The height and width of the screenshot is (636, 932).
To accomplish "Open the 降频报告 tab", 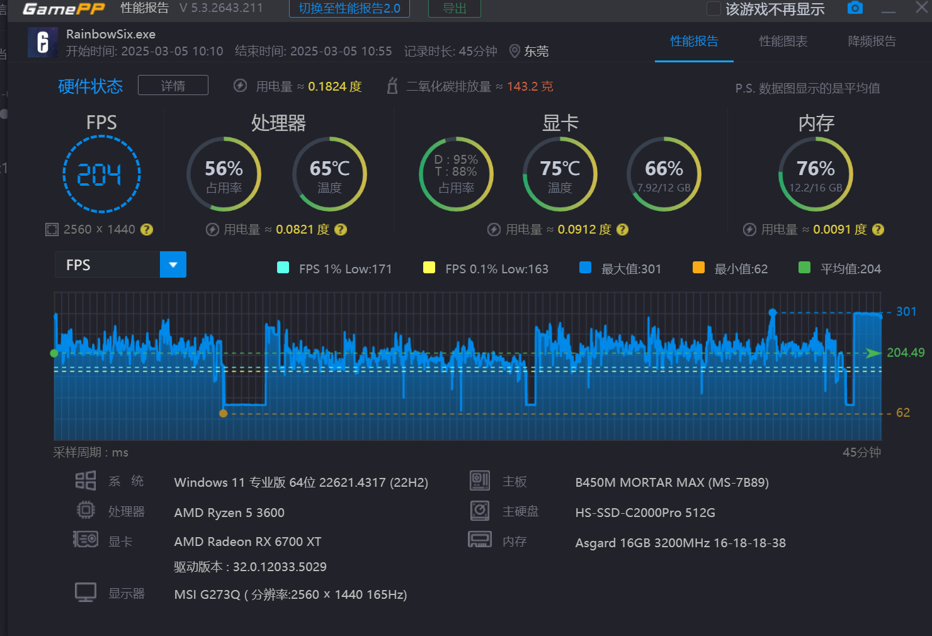I will point(872,42).
